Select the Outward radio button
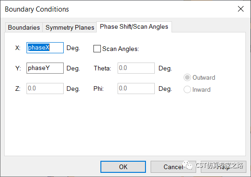This screenshot has height=177, width=251. click(187, 77)
